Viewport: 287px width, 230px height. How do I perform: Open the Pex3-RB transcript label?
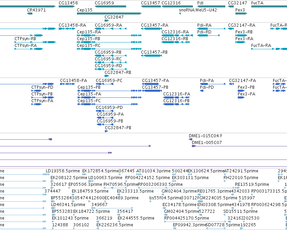(x=244, y=32)
